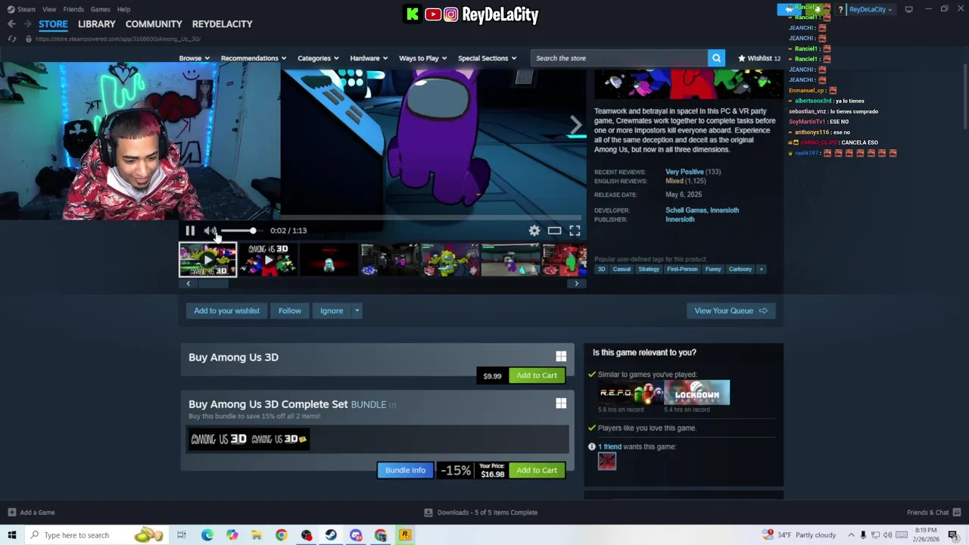969x545 pixels.
Task: Open Steam from the taskbar
Action: point(331,535)
